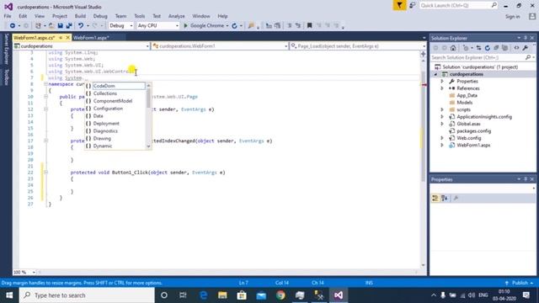Click the Home icon in Solution Explorer
539x303 pixels.
pos(453,48)
